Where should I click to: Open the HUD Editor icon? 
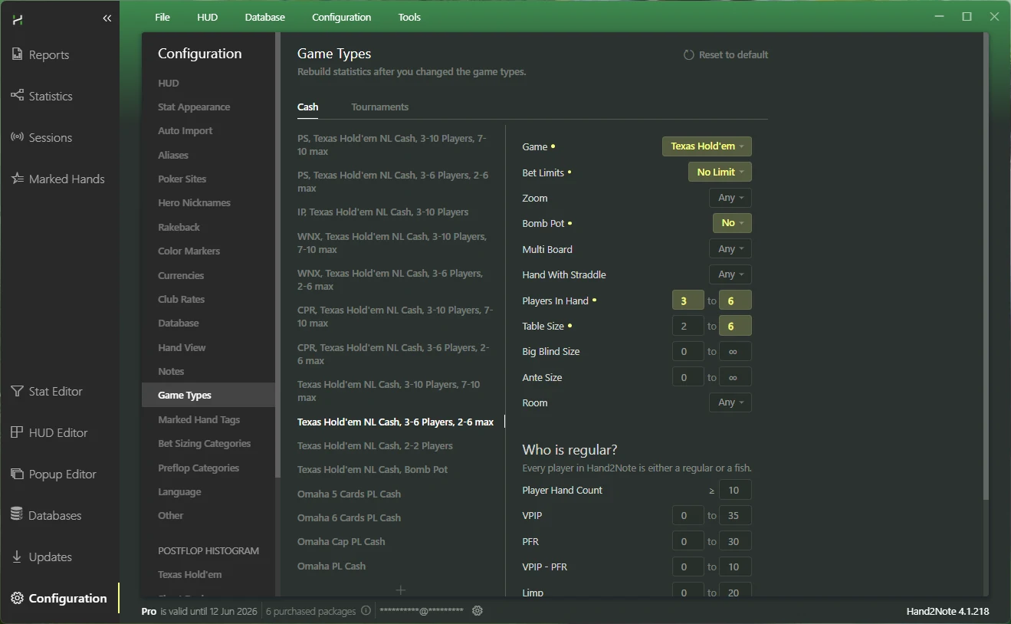coord(17,432)
